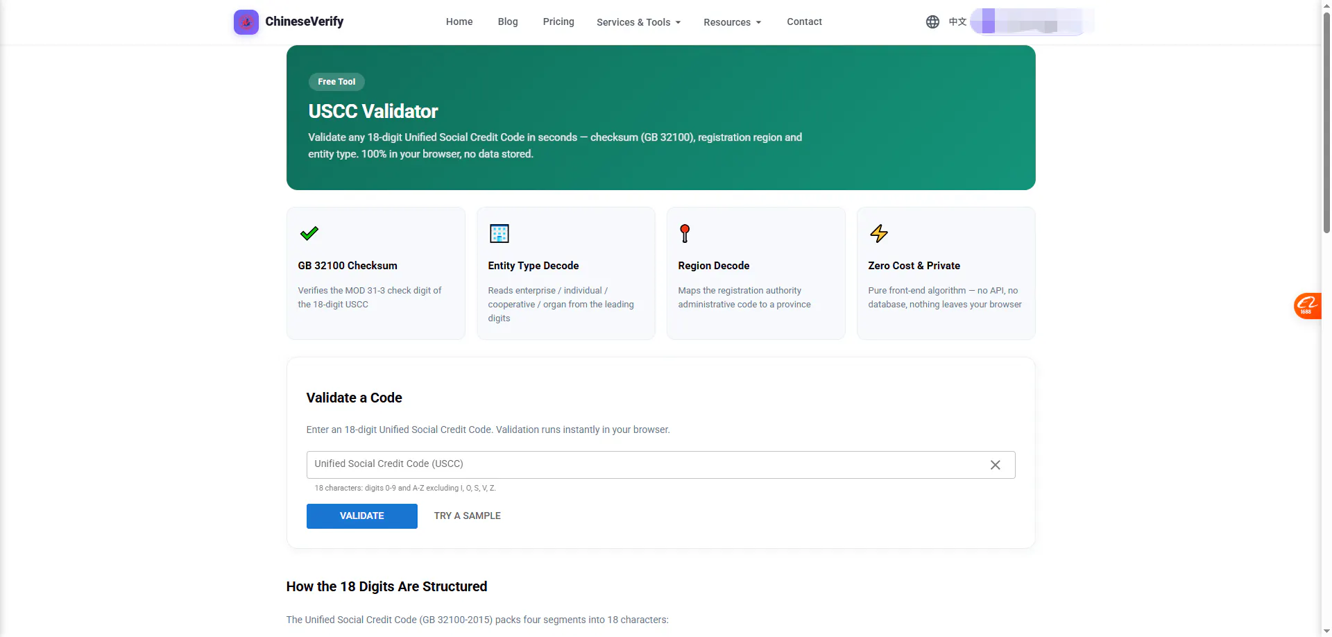Click the blurred user account area
This screenshot has height=637, width=1332.
pyautogui.click(x=1032, y=22)
